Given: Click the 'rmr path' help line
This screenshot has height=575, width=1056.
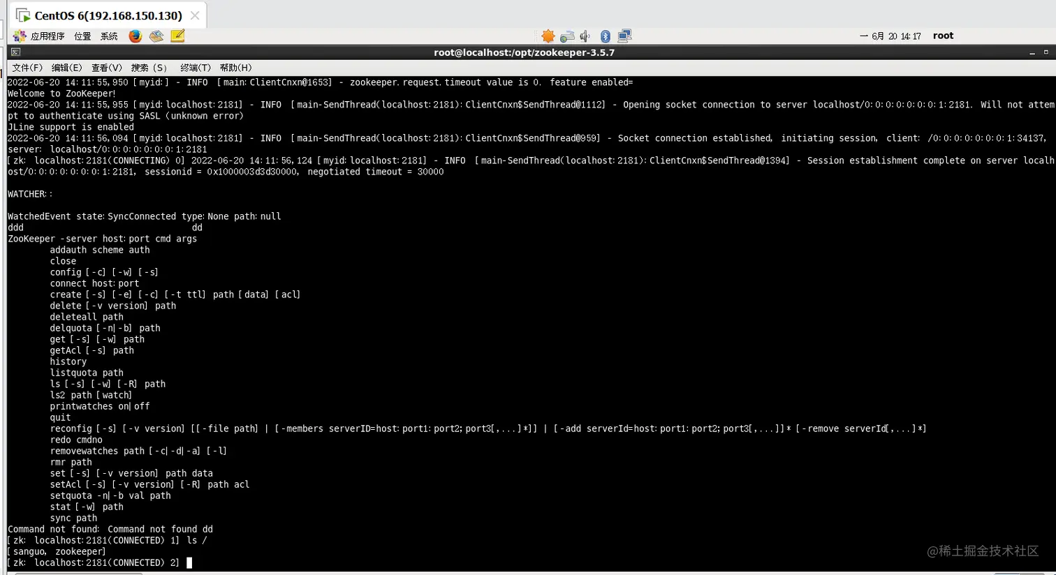Looking at the screenshot, I should pos(71,462).
